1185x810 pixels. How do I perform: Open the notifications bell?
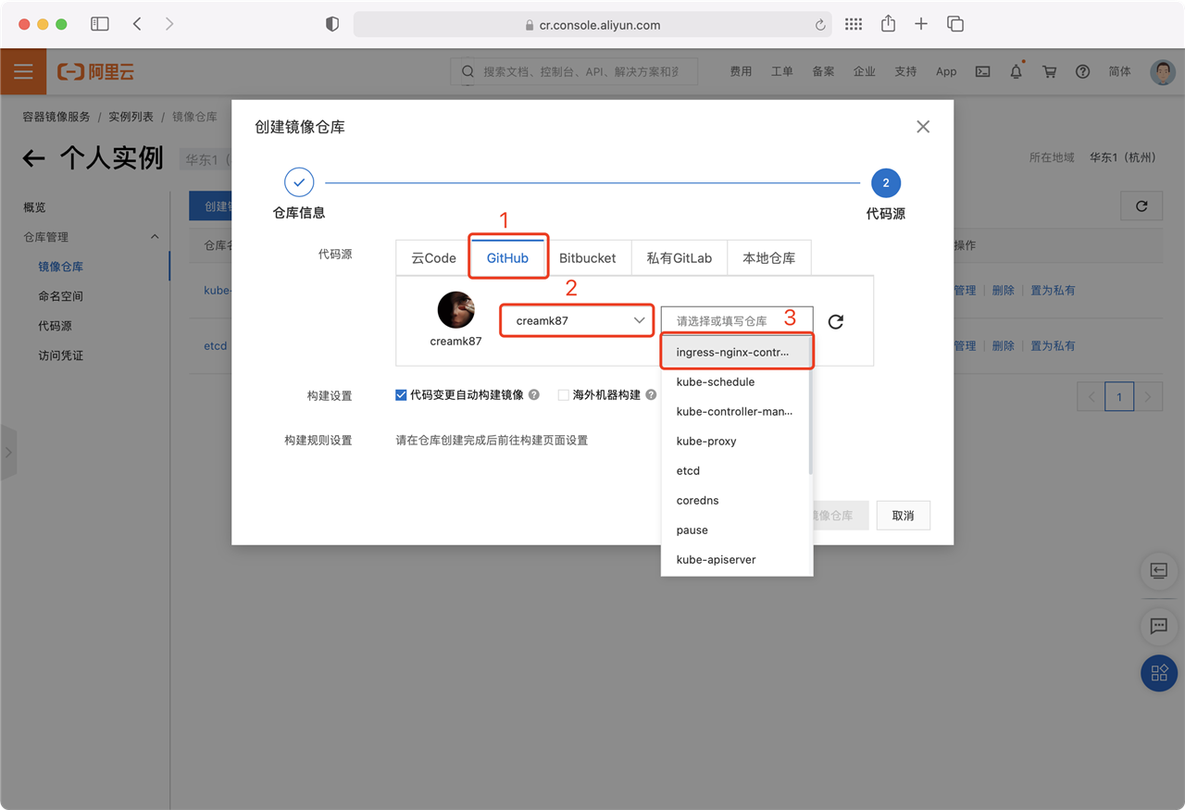pos(1017,71)
